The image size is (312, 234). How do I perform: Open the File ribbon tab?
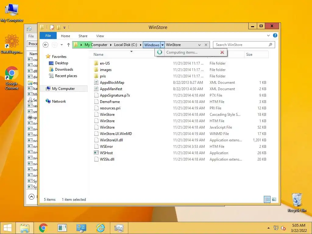48,36
